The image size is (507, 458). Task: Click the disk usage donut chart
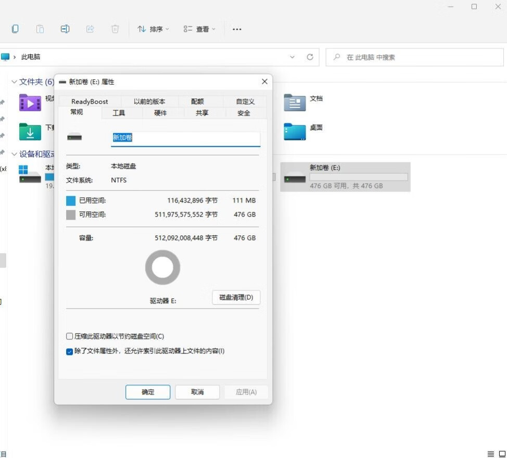tap(162, 268)
